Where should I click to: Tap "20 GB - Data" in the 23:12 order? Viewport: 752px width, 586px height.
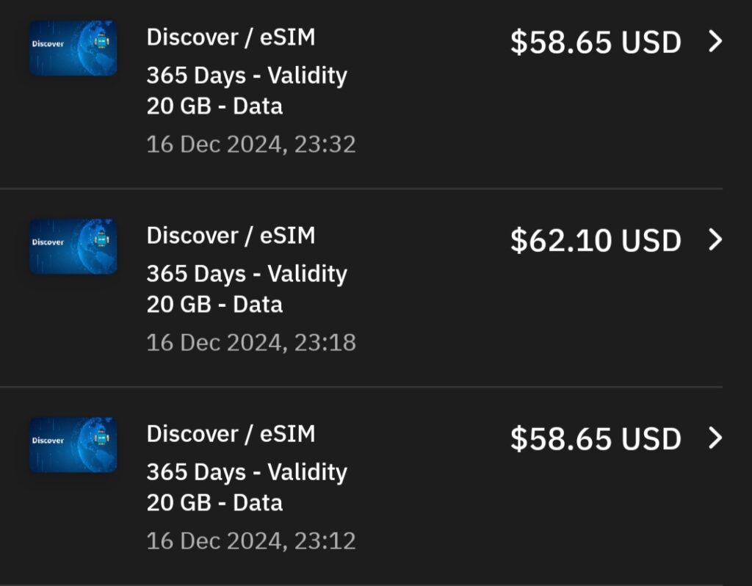tap(214, 503)
